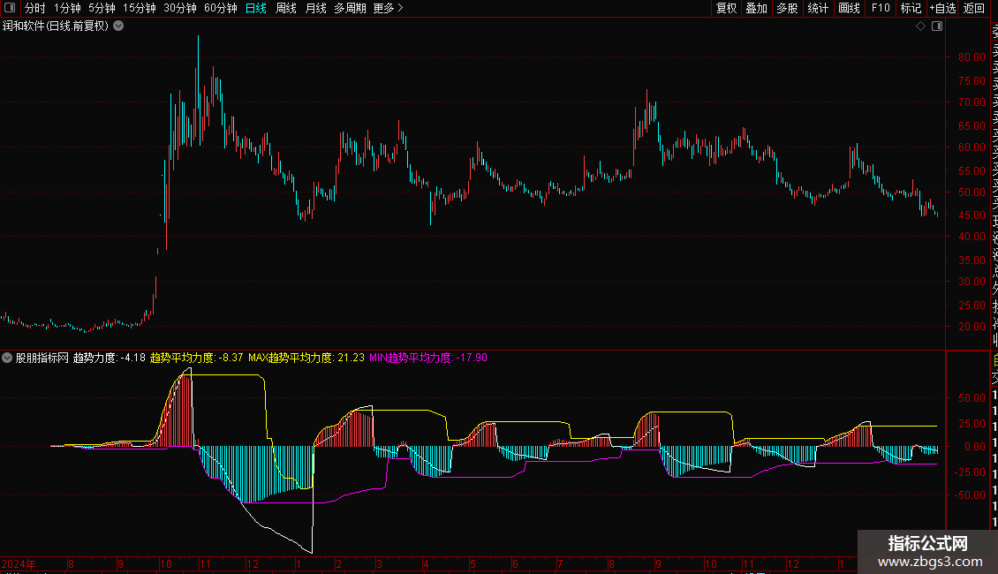Open F10 company info
Viewport: 998px width, 574px height.
(881, 8)
